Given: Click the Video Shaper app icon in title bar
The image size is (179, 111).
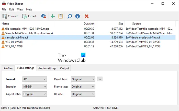Looking at the screenshot, I should [x=4, y=4].
